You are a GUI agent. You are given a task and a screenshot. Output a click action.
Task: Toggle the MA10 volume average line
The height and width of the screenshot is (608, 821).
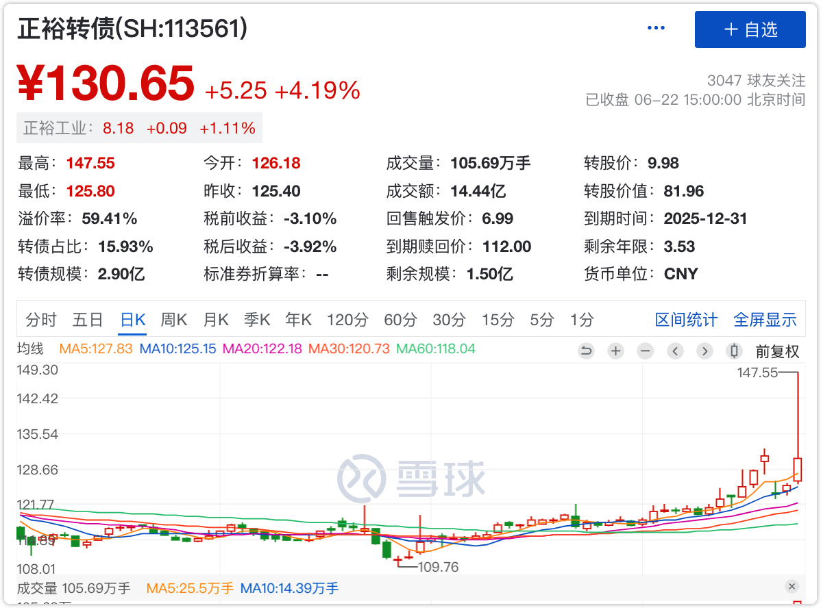[x=289, y=589]
